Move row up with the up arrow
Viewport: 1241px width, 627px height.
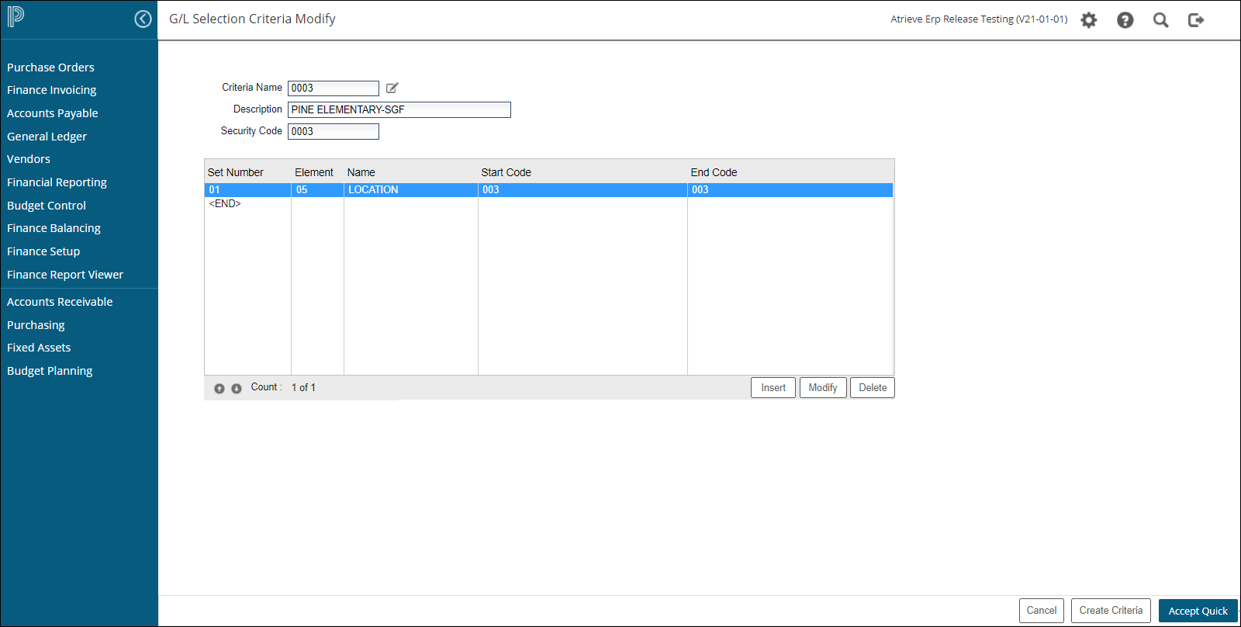click(x=220, y=388)
